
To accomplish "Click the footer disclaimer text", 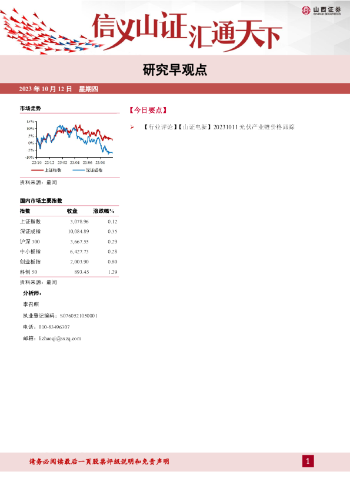I will pos(99,461).
